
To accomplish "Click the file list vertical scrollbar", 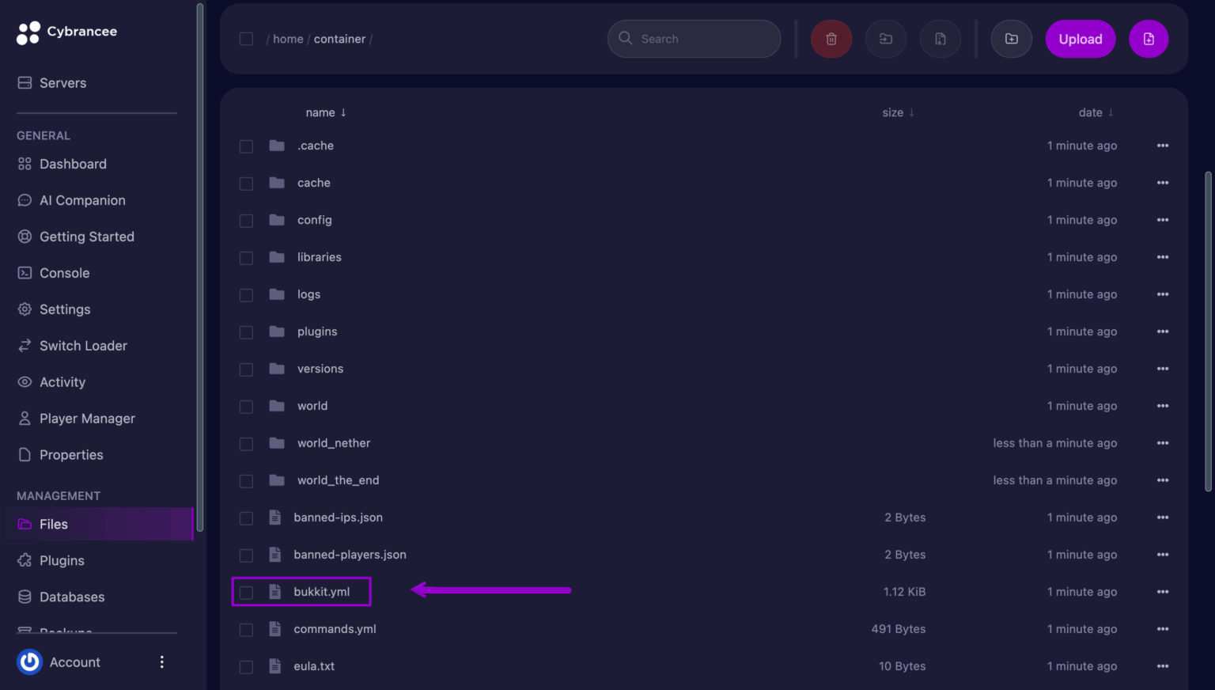I will [1208, 332].
